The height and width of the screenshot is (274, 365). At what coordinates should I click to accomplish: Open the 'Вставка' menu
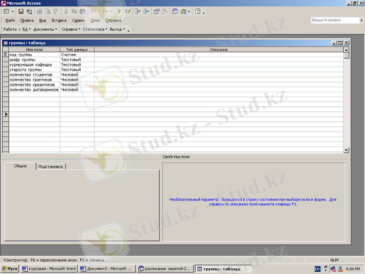59,21
